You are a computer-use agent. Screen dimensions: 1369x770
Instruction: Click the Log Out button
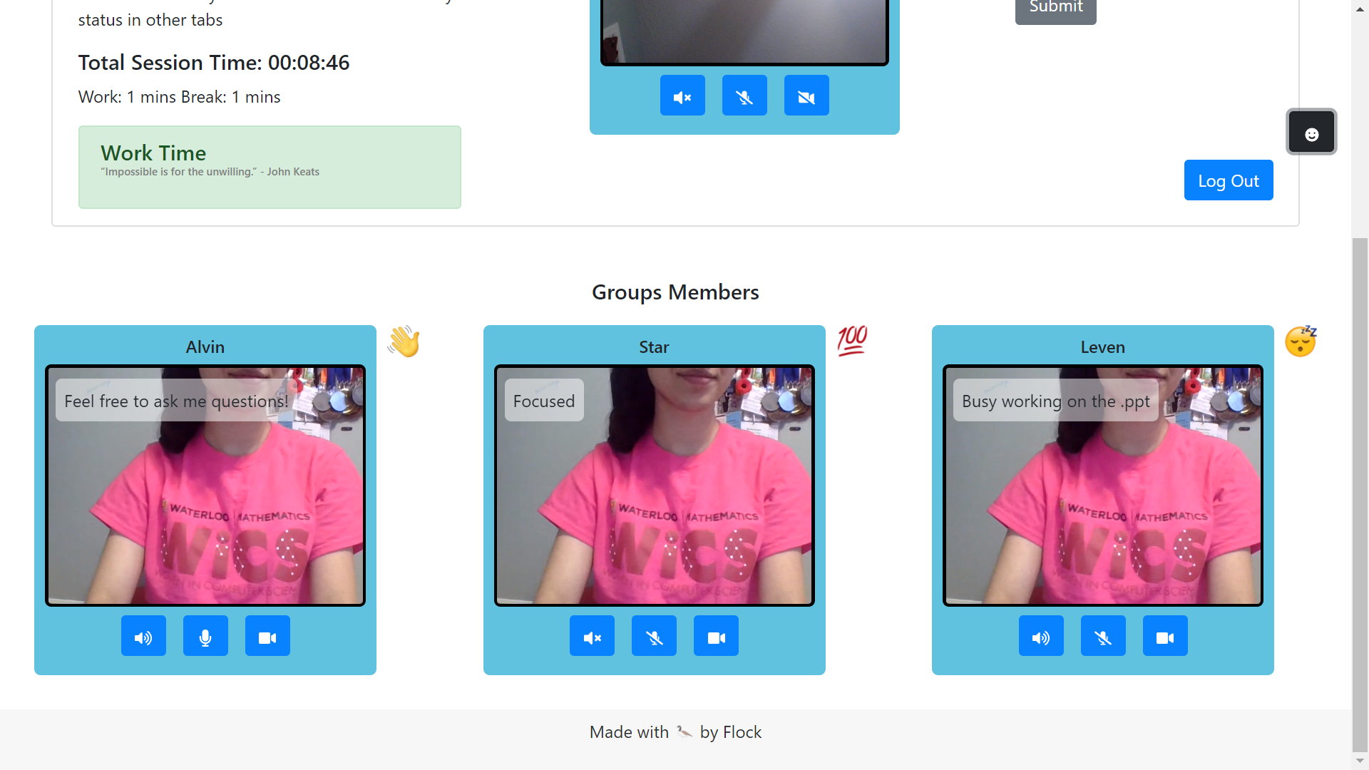pos(1228,180)
